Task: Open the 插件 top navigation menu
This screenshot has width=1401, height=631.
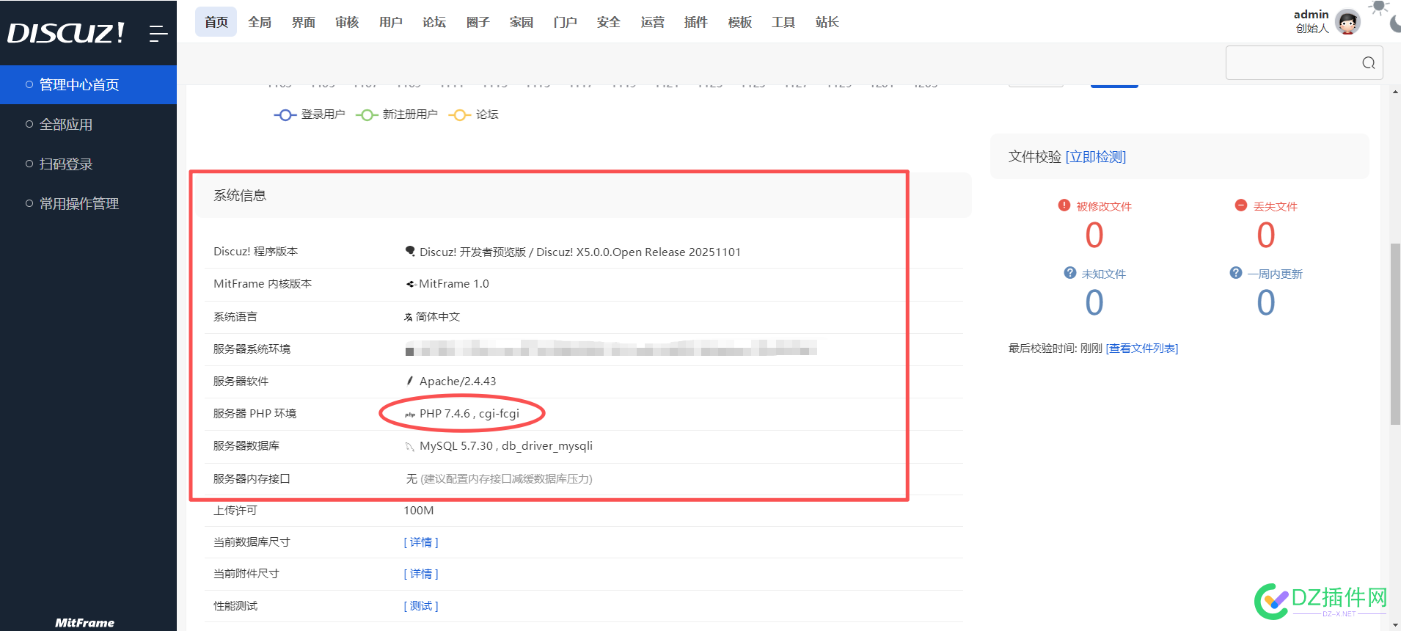Action: [x=696, y=22]
